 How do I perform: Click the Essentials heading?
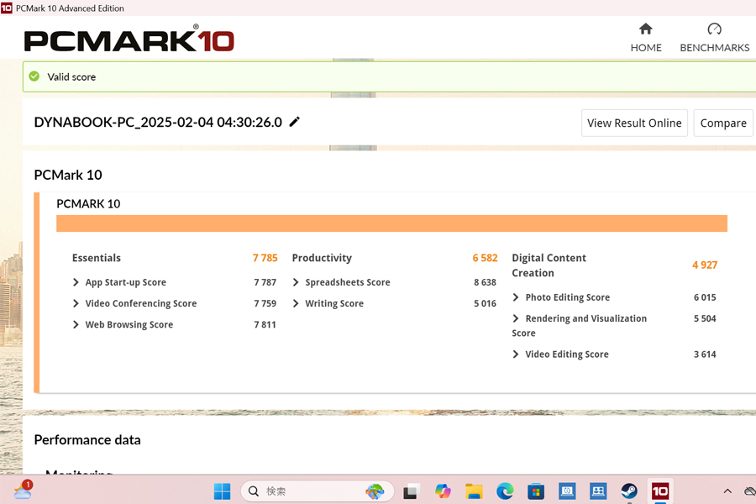(x=97, y=258)
